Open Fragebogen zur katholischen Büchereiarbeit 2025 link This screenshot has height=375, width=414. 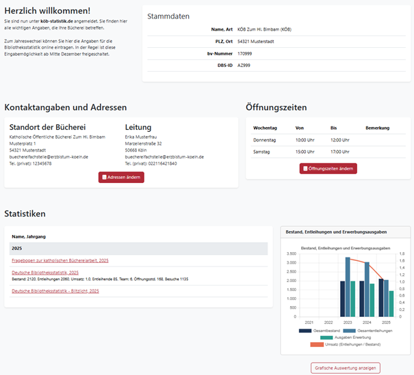coord(60,261)
